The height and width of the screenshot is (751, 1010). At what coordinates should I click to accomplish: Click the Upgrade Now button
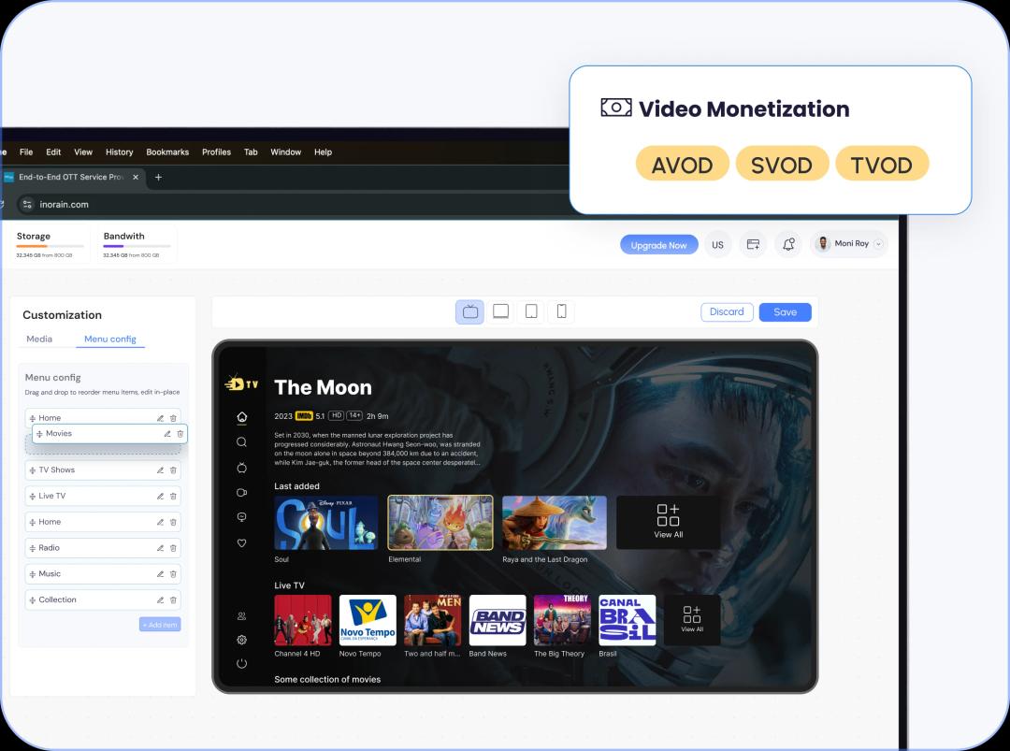pyautogui.click(x=659, y=244)
